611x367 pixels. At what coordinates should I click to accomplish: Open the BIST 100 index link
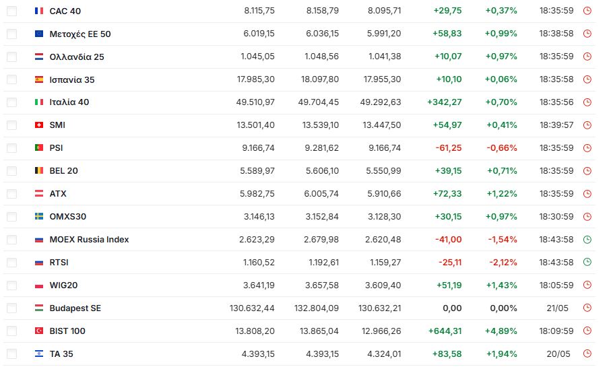pyautogui.click(x=67, y=331)
